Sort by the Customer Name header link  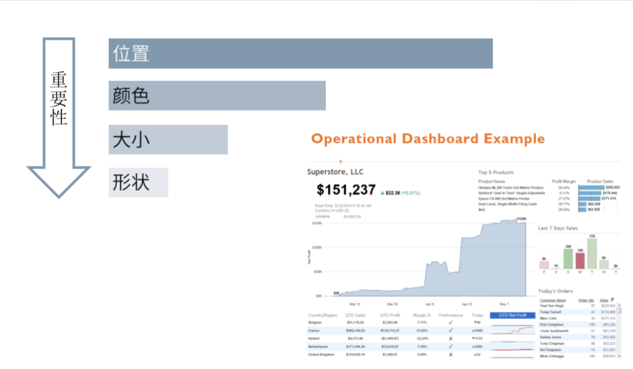click(553, 300)
